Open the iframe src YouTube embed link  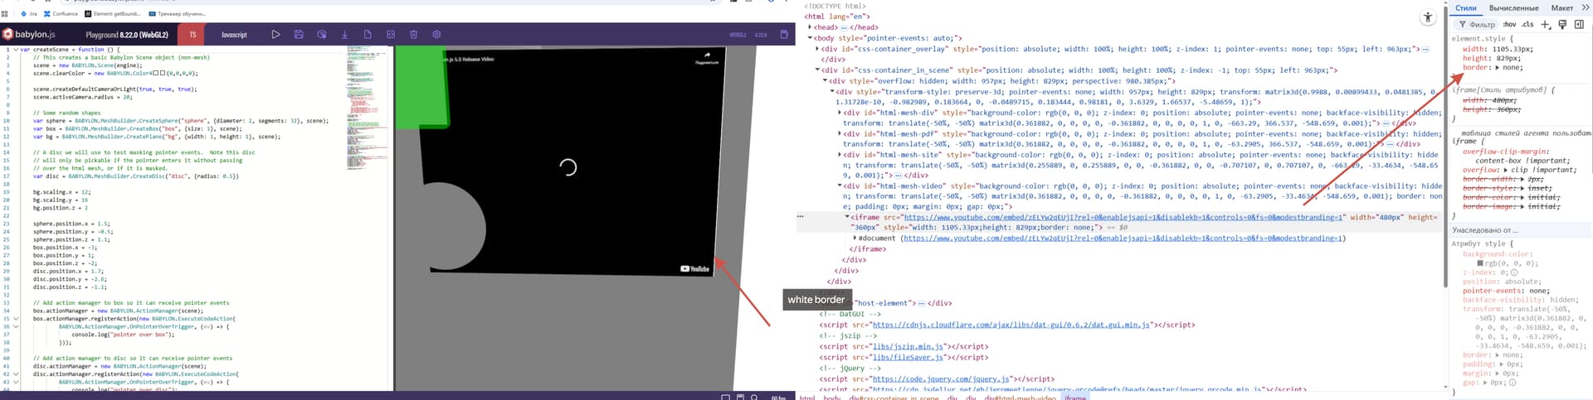click(1122, 217)
